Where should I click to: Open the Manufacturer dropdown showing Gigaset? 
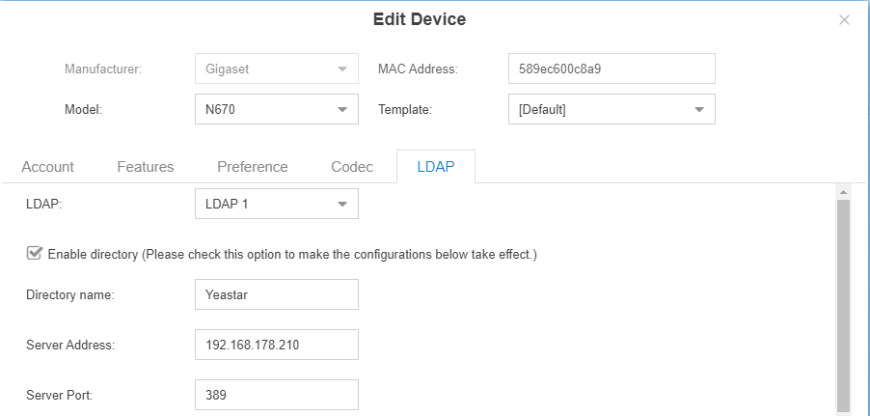[x=276, y=69]
